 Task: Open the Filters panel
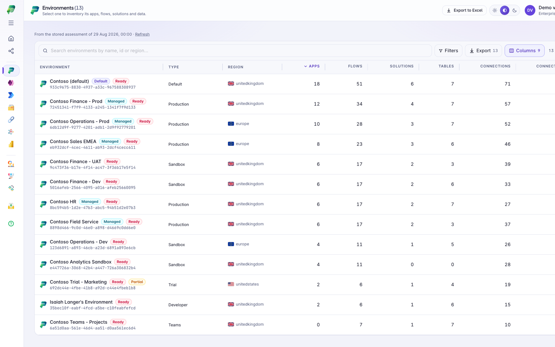pos(449,51)
